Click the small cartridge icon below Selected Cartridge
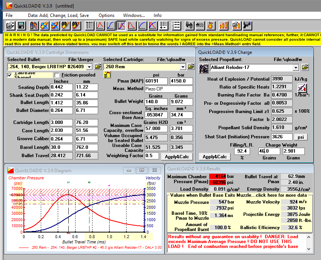Viewport: 321px width, 260px height. (107, 75)
